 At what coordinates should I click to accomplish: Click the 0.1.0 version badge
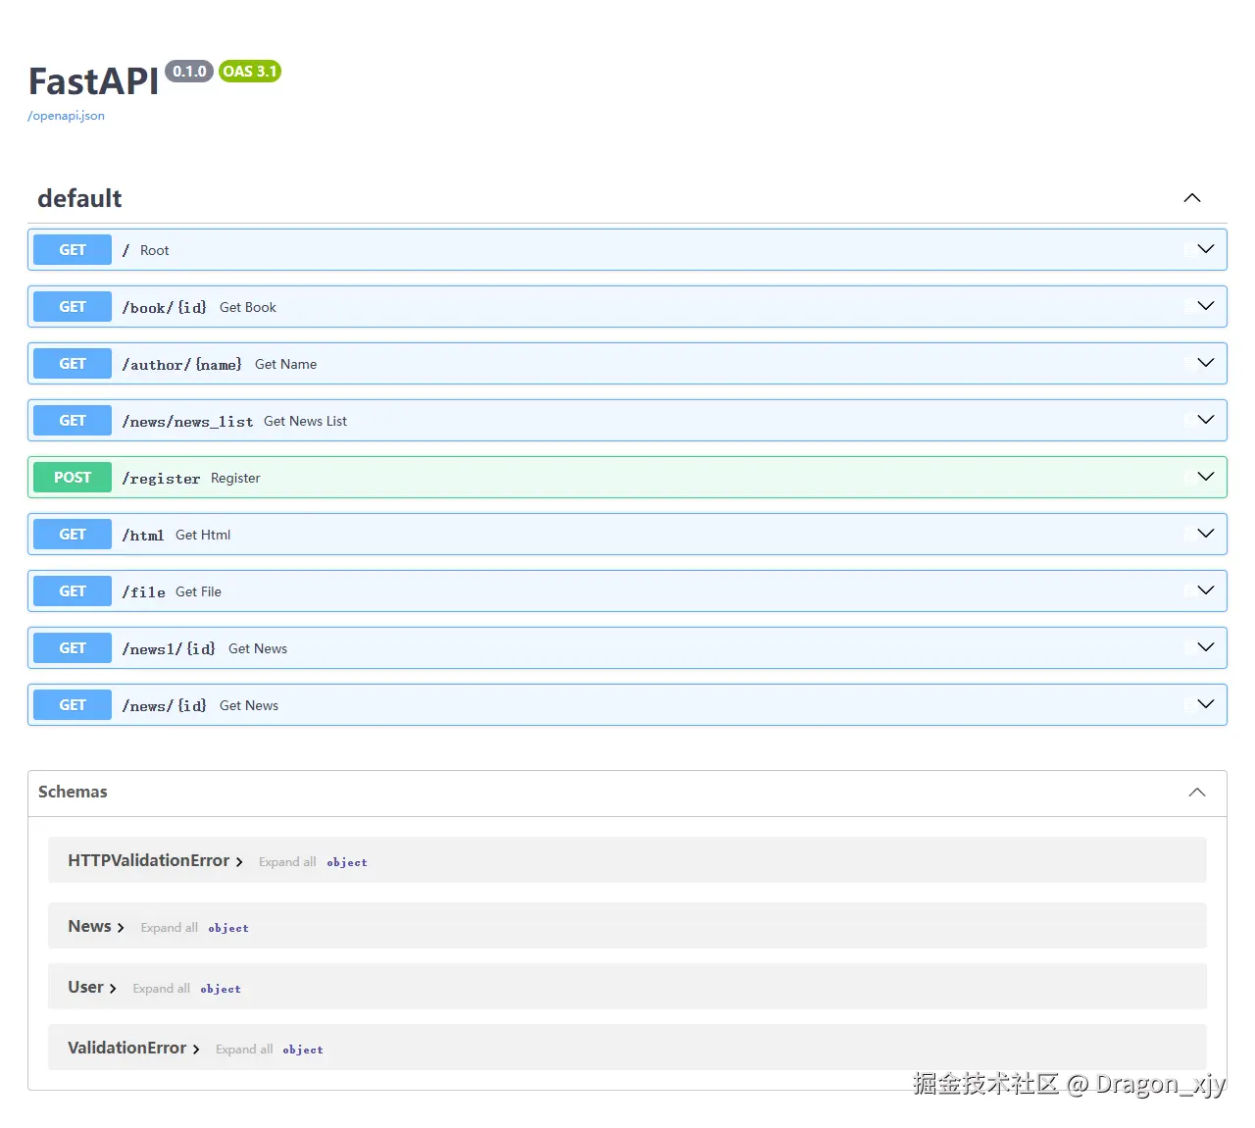pyautogui.click(x=189, y=72)
